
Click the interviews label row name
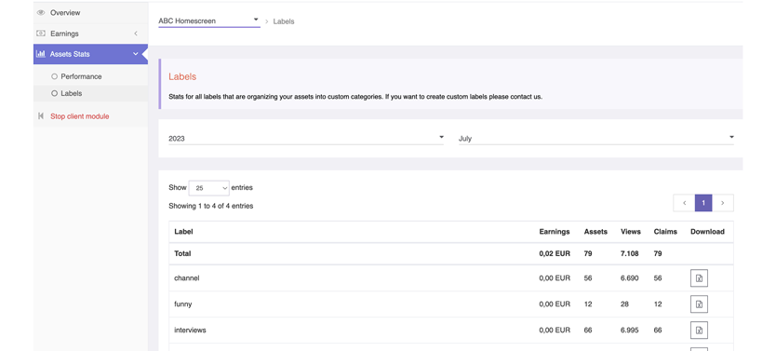190,330
